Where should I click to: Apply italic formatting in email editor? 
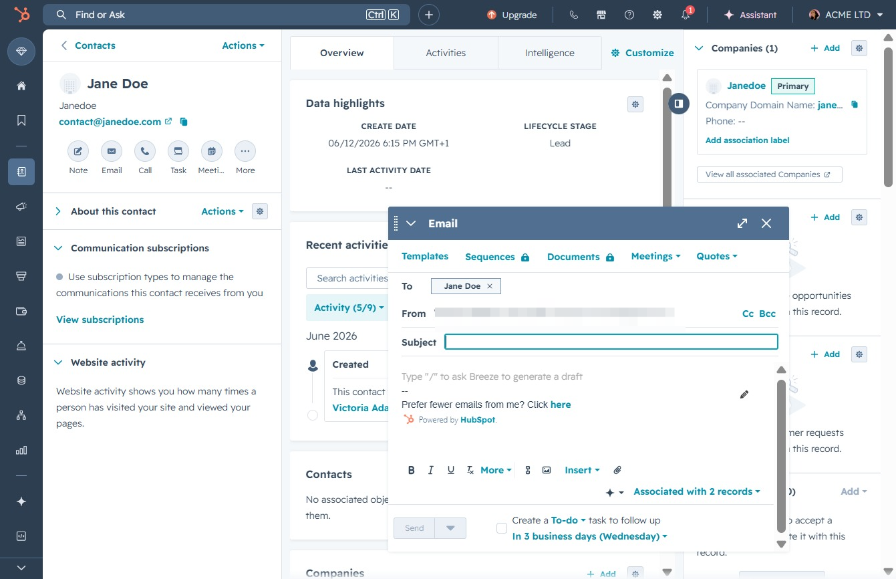[x=431, y=470]
